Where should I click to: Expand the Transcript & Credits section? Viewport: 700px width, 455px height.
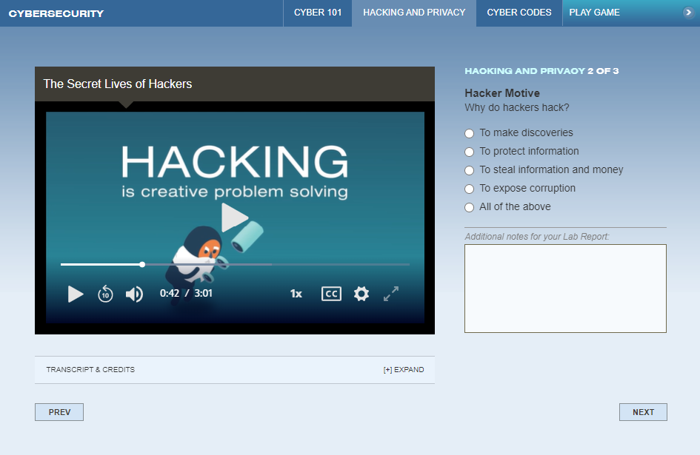point(404,370)
